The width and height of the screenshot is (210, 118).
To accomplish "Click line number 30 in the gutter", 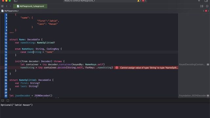I will tap(6, 96).
